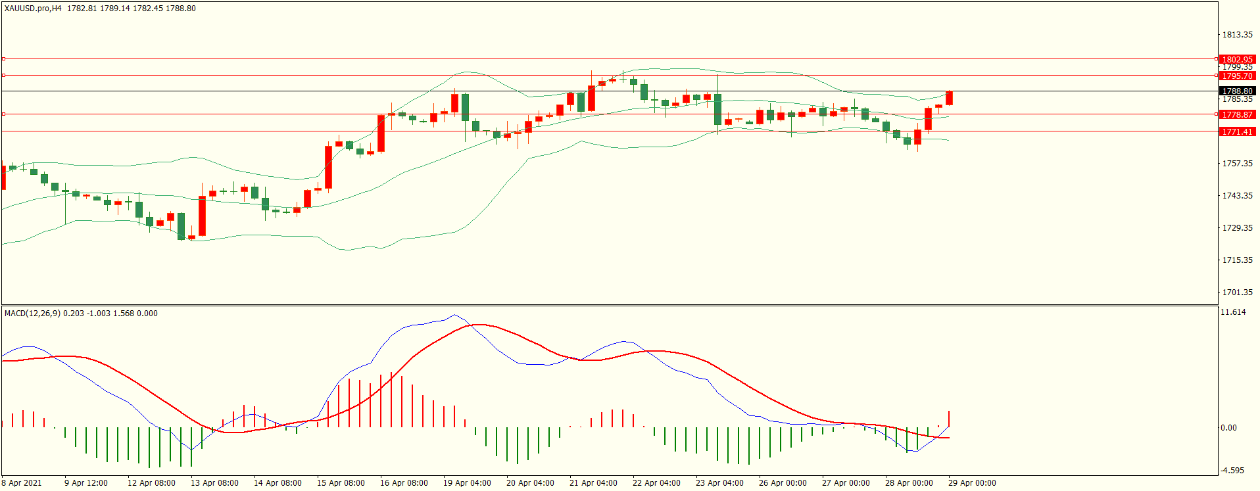The height and width of the screenshot is (491, 1260).
Task: Click the 1771.41 price level label
Action: pos(1237,131)
